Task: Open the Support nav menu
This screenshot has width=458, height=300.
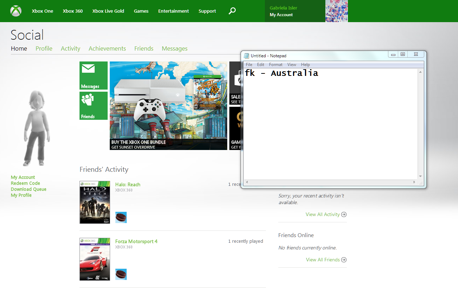Action: point(207,11)
